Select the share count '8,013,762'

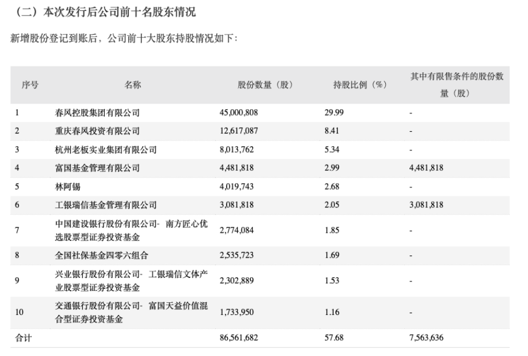click(x=237, y=150)
